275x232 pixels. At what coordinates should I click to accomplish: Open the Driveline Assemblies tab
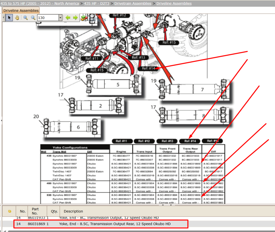pos(21,10)
